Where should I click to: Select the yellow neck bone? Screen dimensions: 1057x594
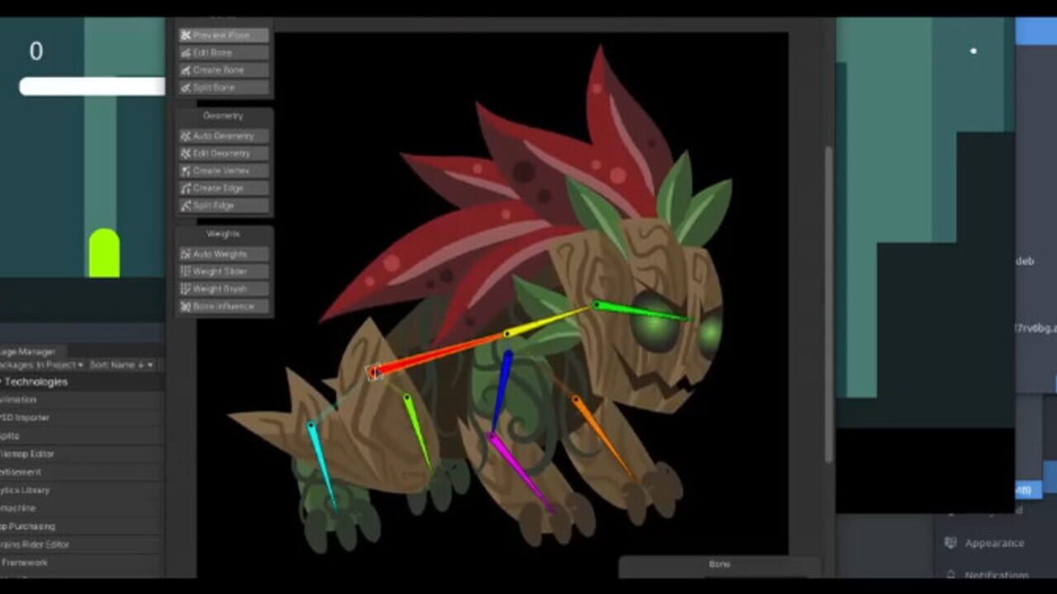pyautogui.click(x=549, y=319)
